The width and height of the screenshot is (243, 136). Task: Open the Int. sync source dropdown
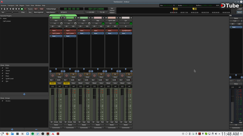tap(3, 12)
